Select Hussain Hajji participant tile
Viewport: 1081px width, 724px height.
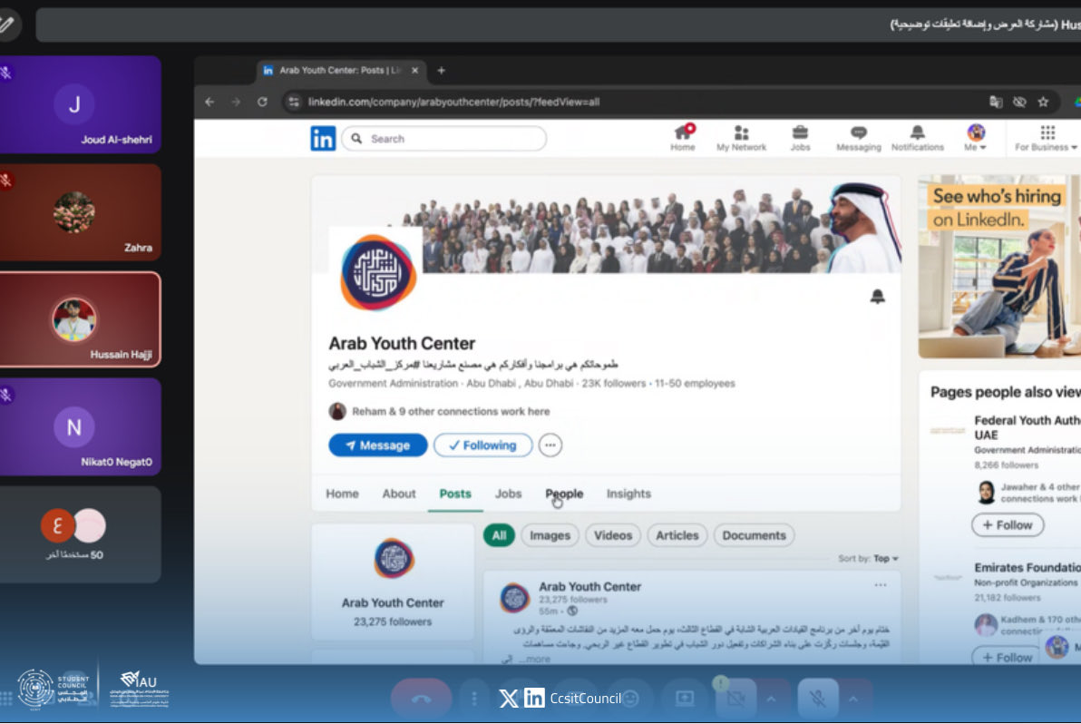click(x=80, y=320)
